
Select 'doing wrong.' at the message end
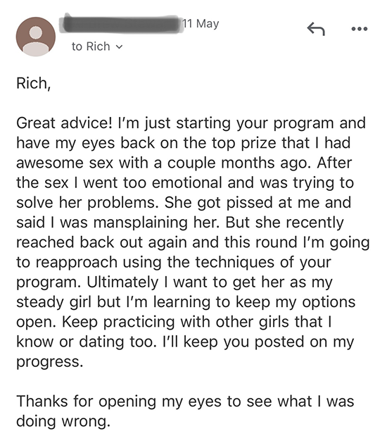63,421
